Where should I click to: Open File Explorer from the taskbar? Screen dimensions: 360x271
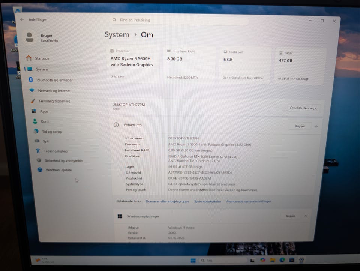pos(273,260)
